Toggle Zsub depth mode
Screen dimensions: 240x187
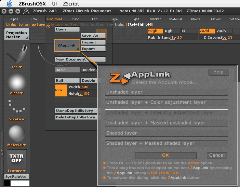[x=224, y=31]
